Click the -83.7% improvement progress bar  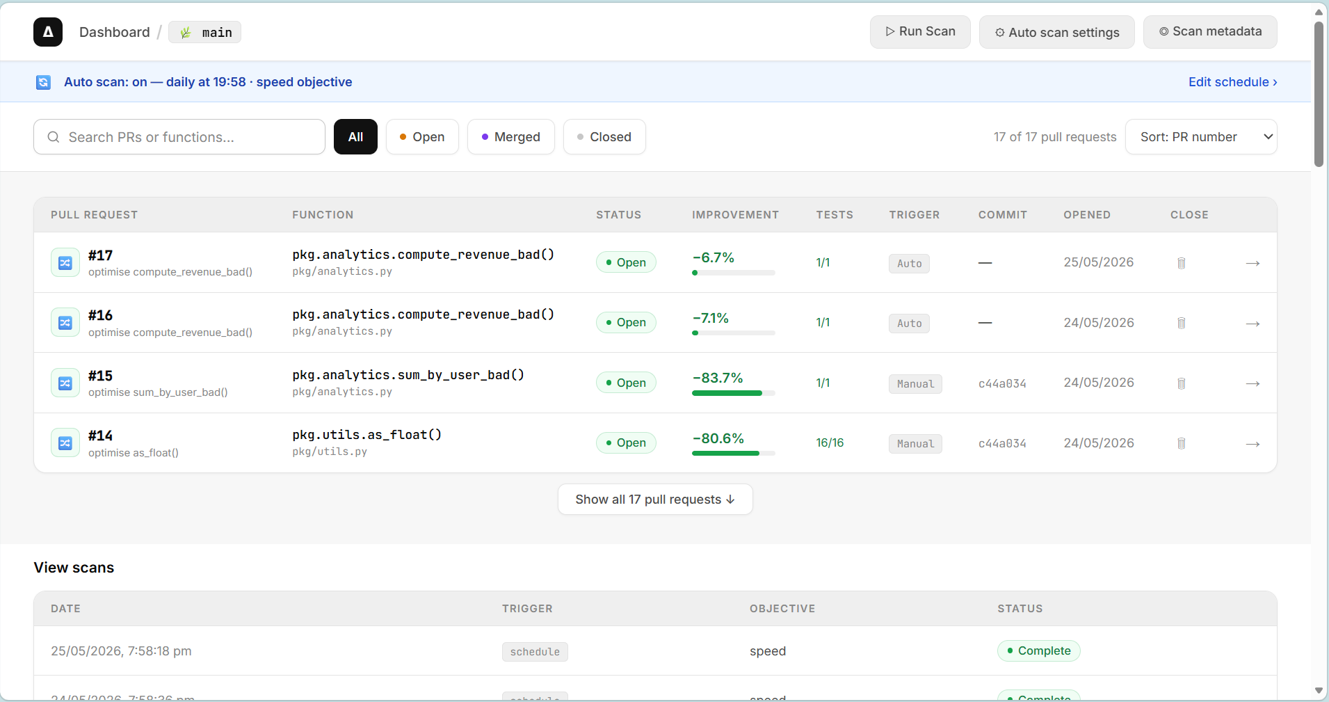coord(734,393)
